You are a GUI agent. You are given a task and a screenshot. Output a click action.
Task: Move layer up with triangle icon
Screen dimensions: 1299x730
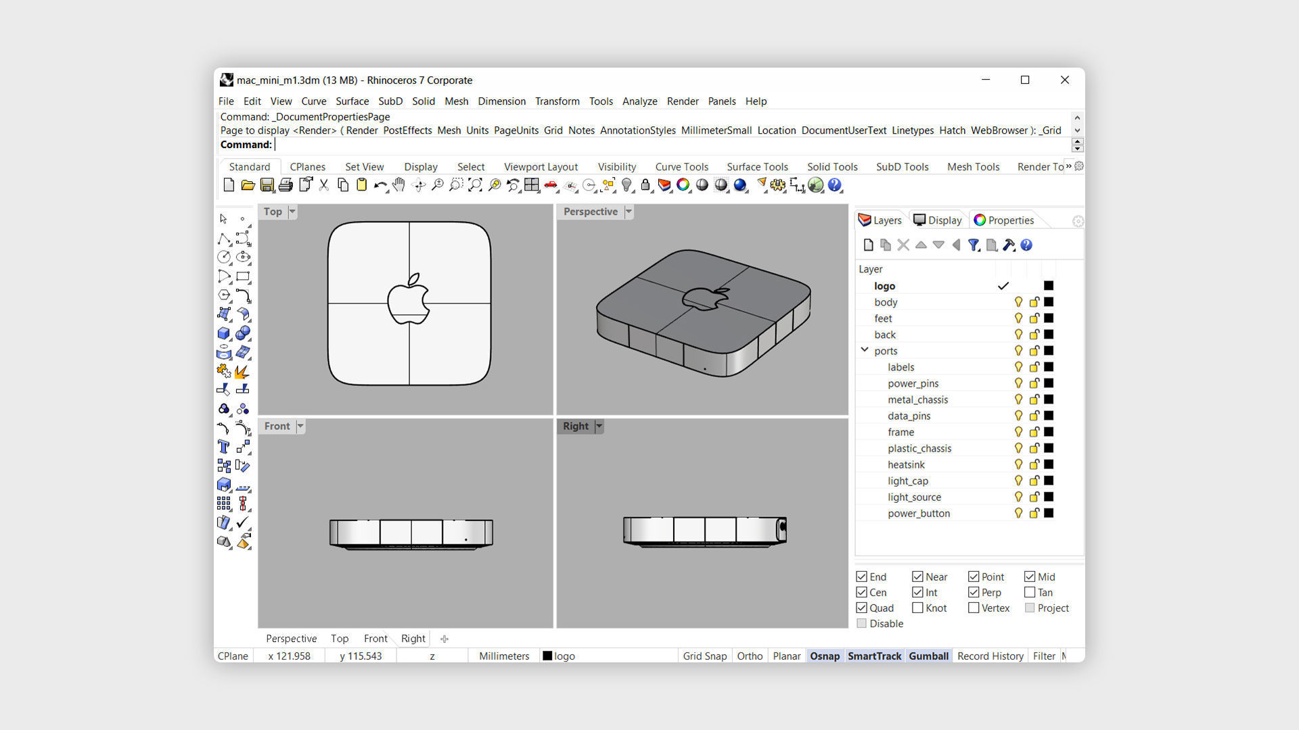pyautogui.click(x=921, y=245)
